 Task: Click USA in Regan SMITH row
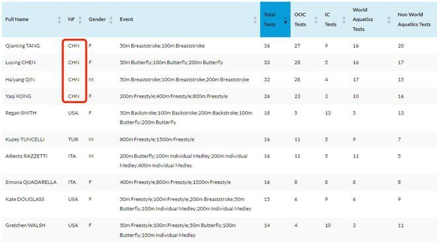73,113
